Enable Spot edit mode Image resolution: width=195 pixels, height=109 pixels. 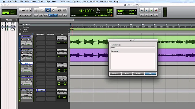pyautogui.click(x=12, y=11)
